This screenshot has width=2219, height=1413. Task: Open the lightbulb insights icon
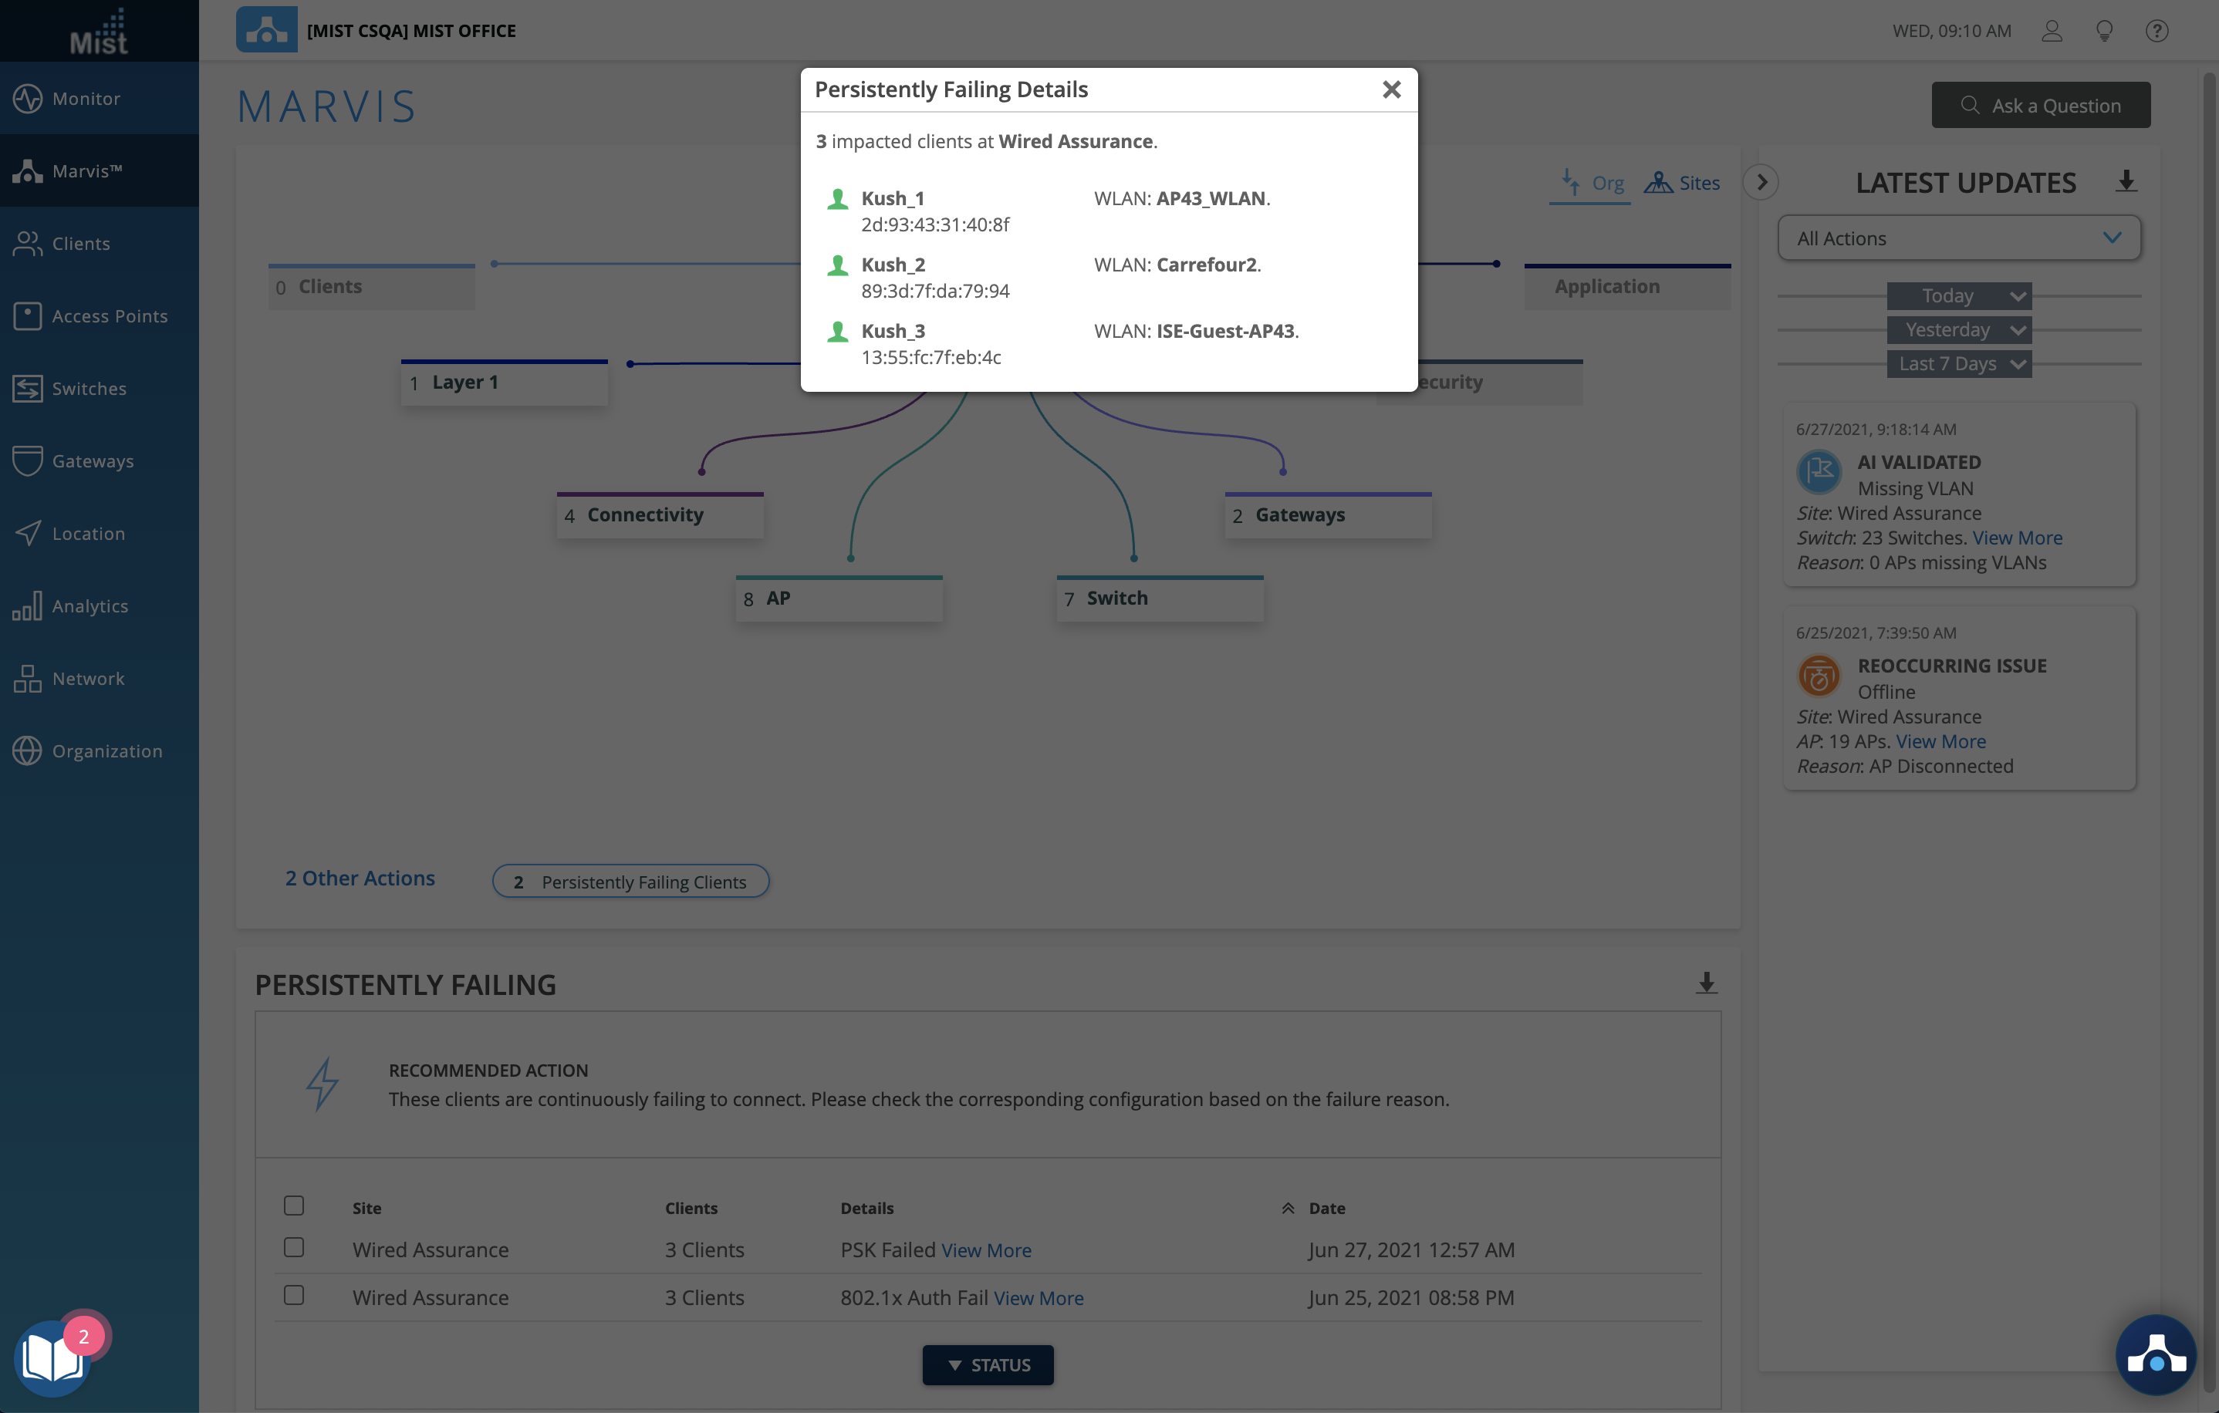(2104, 30)
